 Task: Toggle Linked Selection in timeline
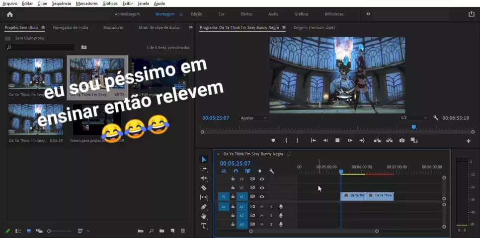[x=247, y=171]
